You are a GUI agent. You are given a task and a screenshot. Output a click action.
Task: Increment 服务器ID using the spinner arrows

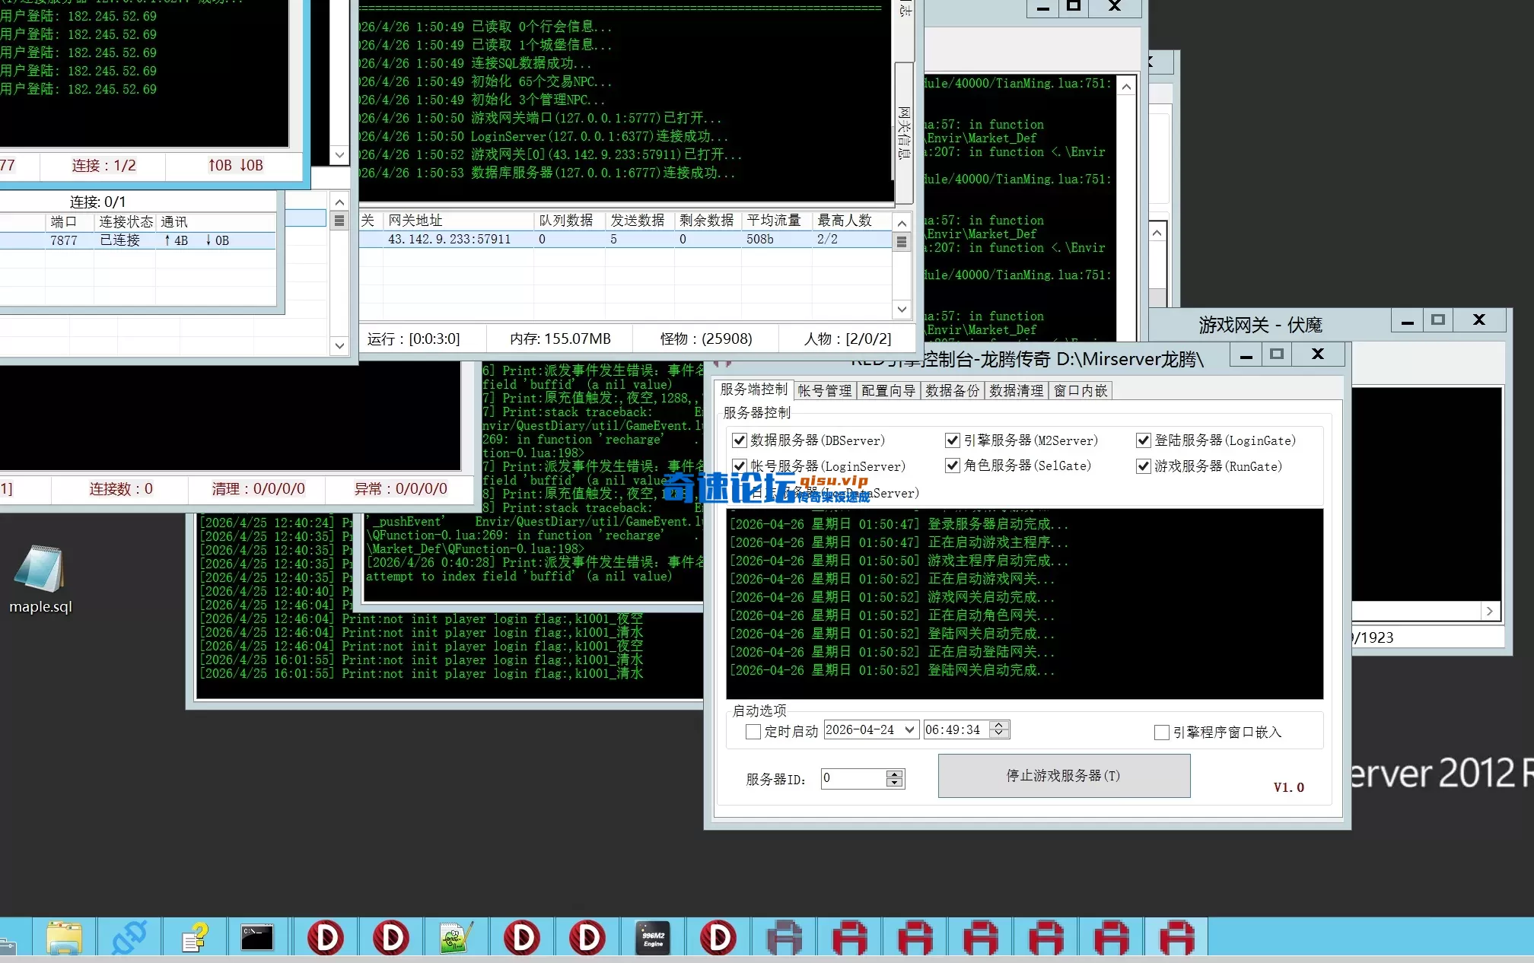[895, 774]
